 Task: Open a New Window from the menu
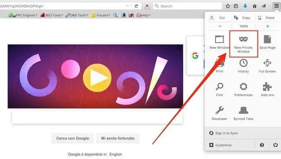(219, 42)
